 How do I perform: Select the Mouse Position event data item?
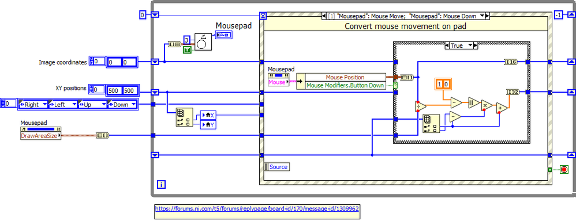tap(345, 77)
